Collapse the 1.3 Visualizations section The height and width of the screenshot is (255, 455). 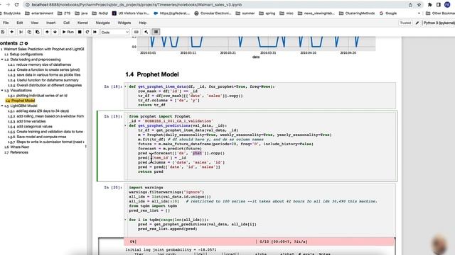pyautogui.click(x=2, y=91)
